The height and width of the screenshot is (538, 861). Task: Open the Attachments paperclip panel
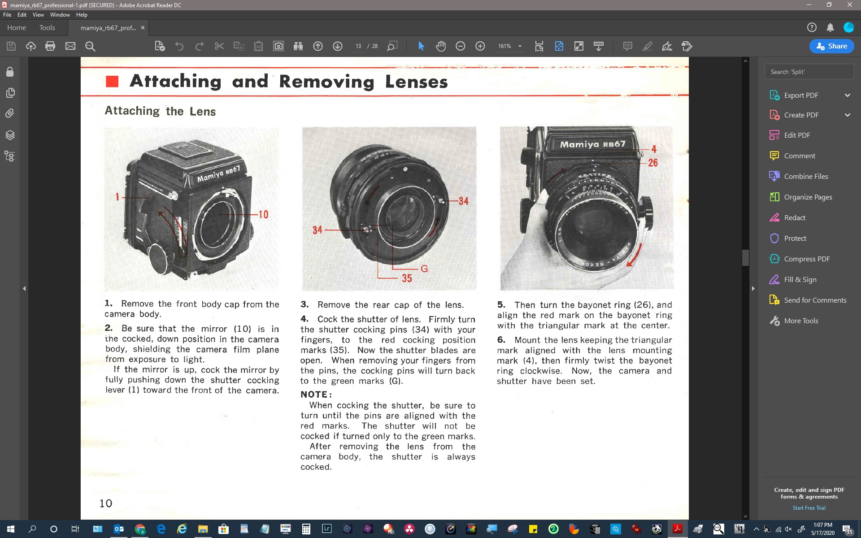pyautogui.click(x=10, y=113)
